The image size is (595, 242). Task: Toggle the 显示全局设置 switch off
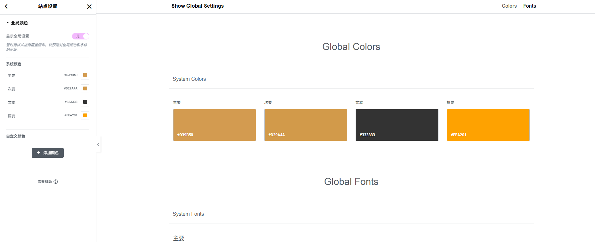point(81,36)
